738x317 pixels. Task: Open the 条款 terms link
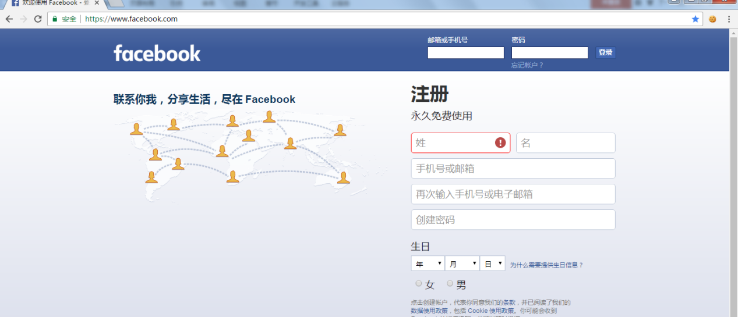click(x=509, y=302)
